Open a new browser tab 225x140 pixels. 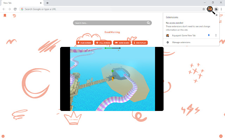click(x=47, y=3)
